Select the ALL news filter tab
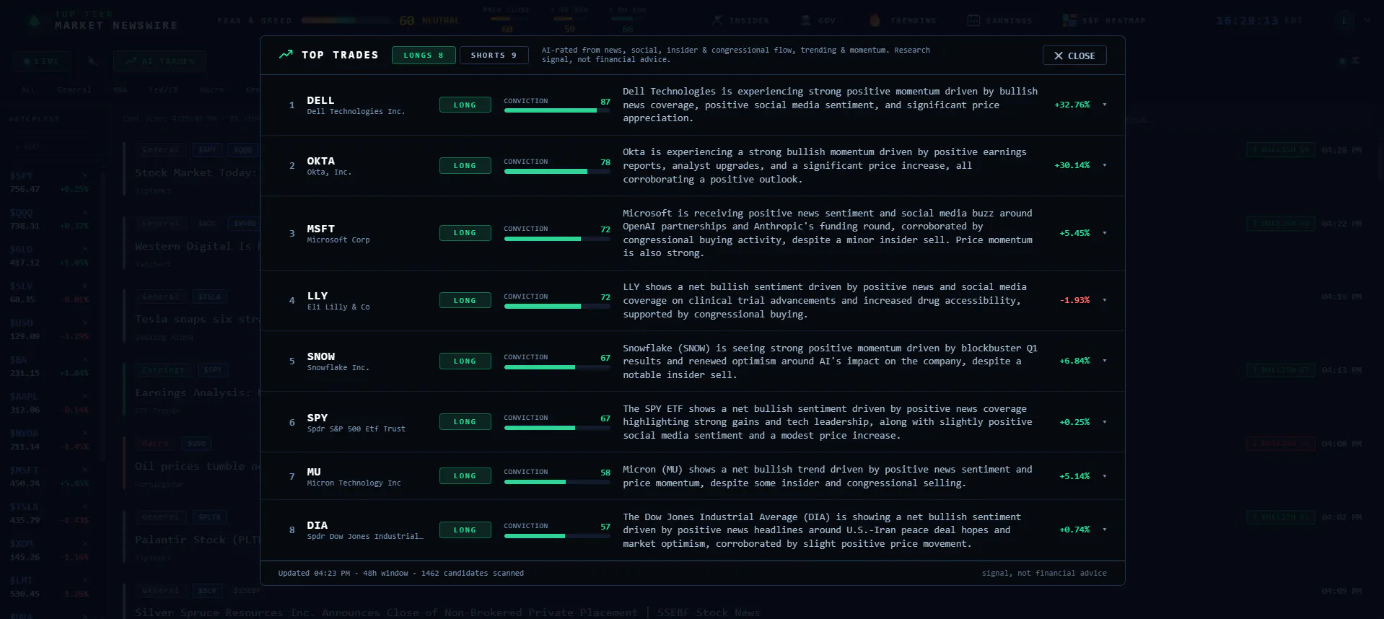The width and height of the screenshot is (1384, 619). [x=28, y=90]
